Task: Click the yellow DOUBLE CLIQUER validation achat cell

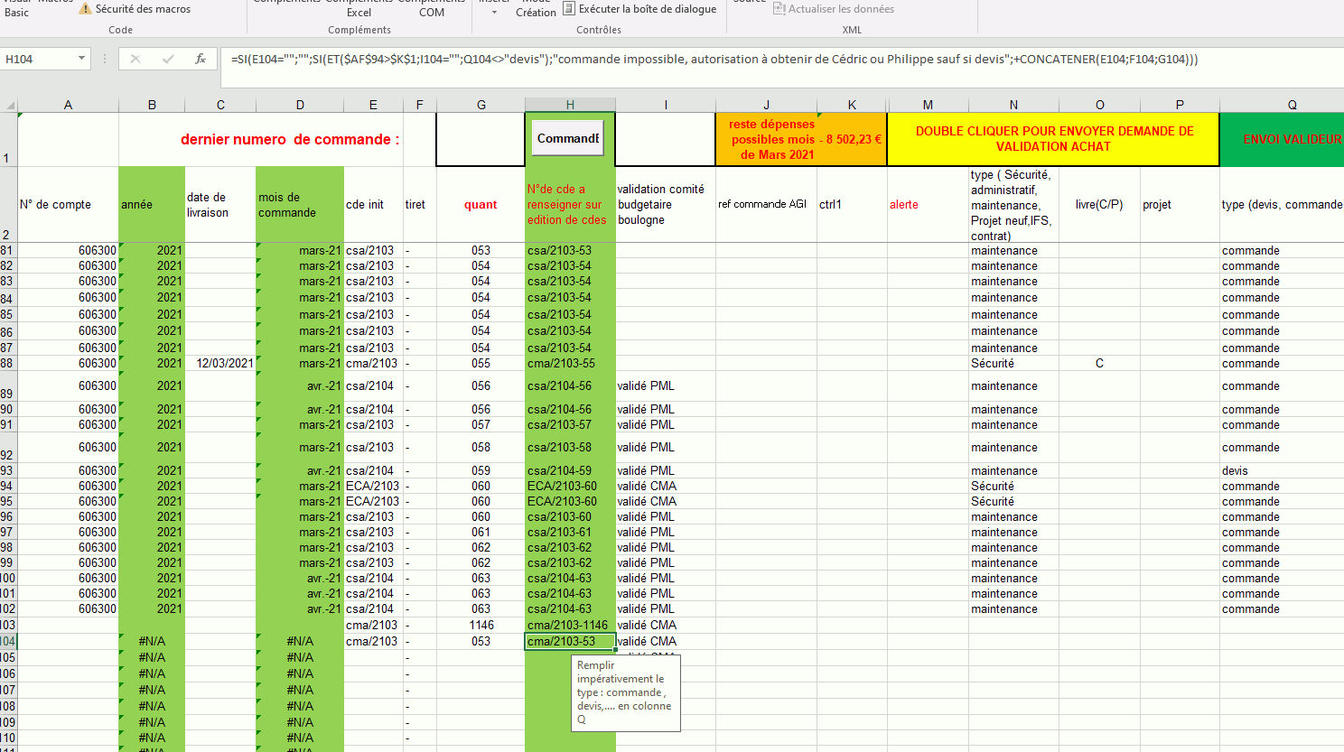Action: pos(1053,139)
